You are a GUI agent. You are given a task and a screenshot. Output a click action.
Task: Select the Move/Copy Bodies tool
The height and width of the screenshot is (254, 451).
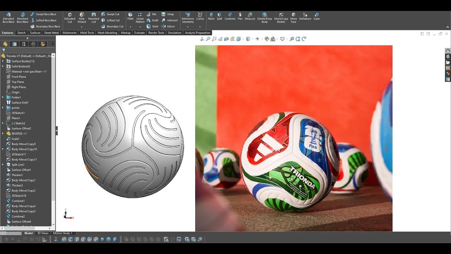281,18
